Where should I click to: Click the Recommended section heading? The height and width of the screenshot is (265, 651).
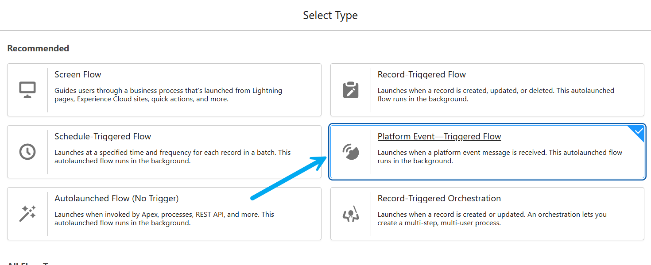click(38, 48)
